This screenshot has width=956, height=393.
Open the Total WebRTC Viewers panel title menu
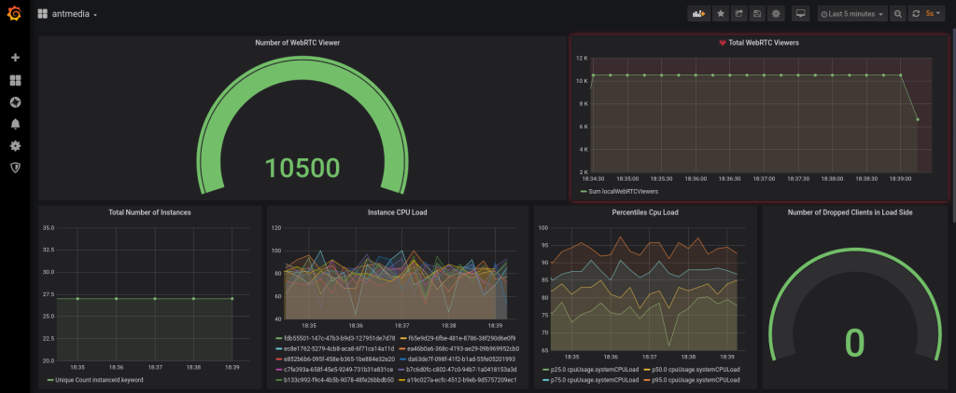pyautogui.click(x=764, y=43)
